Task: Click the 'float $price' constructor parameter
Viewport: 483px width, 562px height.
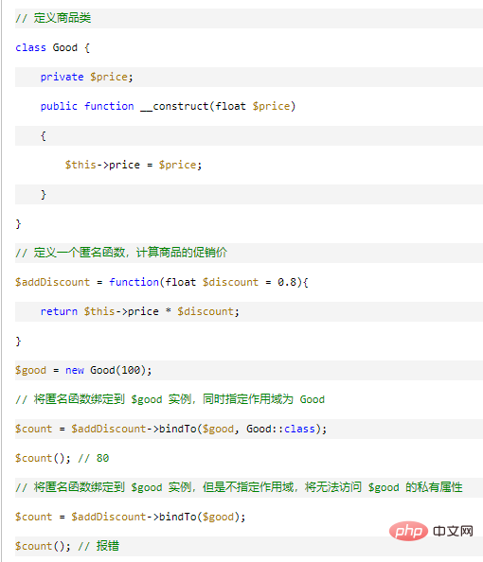Action: coord(253,106)
